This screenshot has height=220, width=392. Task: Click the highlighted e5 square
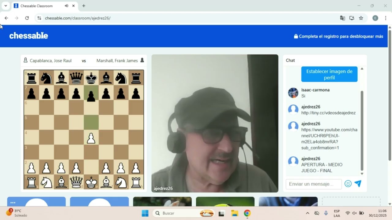pyautogui.click(x=91, y=123)
